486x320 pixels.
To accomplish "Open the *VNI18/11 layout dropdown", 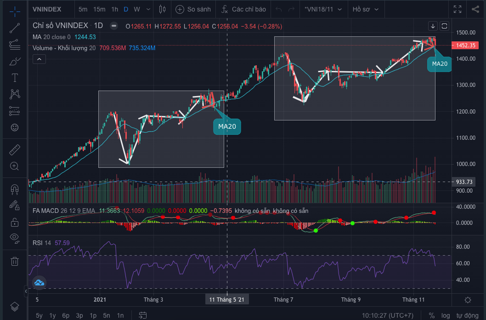I will pyautogui.click(x=323, y=9).
